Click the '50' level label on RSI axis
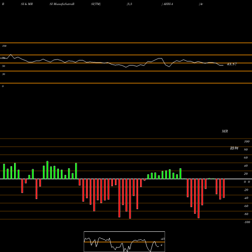This screenshot has width=252, height=252. pyautogui.click(x=4, y=66)
